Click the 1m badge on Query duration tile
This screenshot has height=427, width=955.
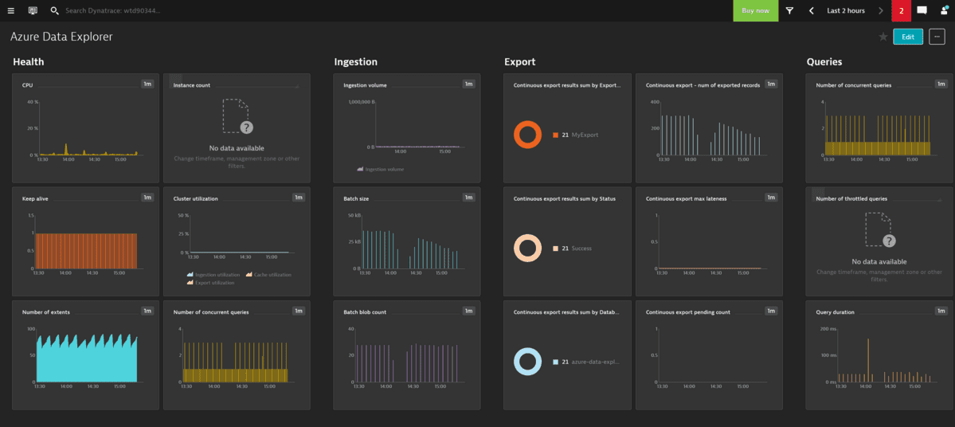click(941, 311)
